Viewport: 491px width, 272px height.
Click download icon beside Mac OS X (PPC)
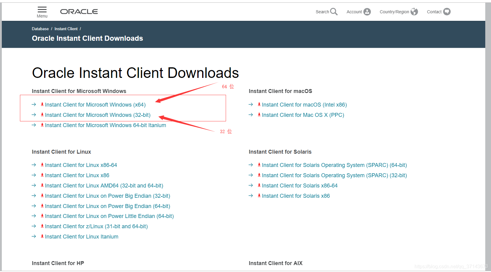coord(259,115)
